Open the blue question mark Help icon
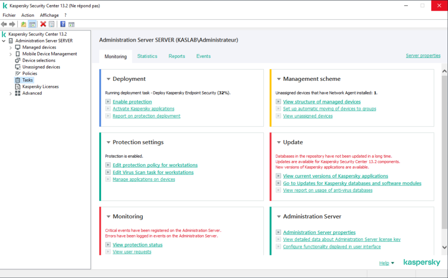448x278 pixels. click(63, 24)
